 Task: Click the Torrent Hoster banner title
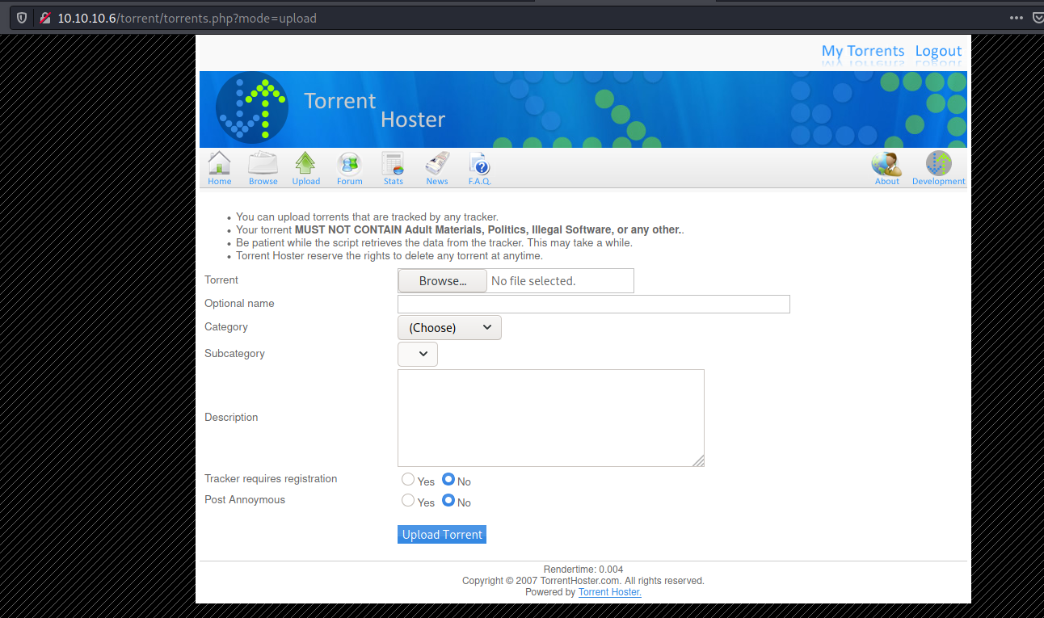click(374, 111)
